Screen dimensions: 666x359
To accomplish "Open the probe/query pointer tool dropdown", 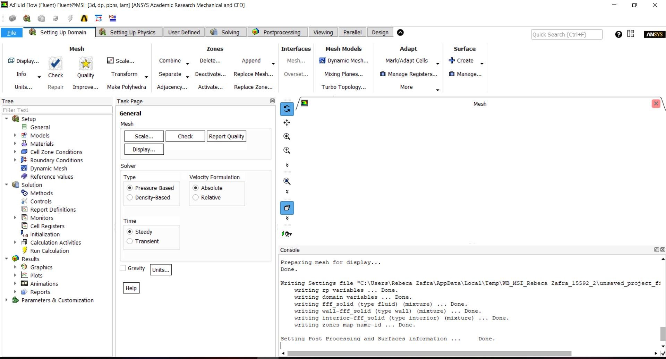I will click(x=287, y=234).
